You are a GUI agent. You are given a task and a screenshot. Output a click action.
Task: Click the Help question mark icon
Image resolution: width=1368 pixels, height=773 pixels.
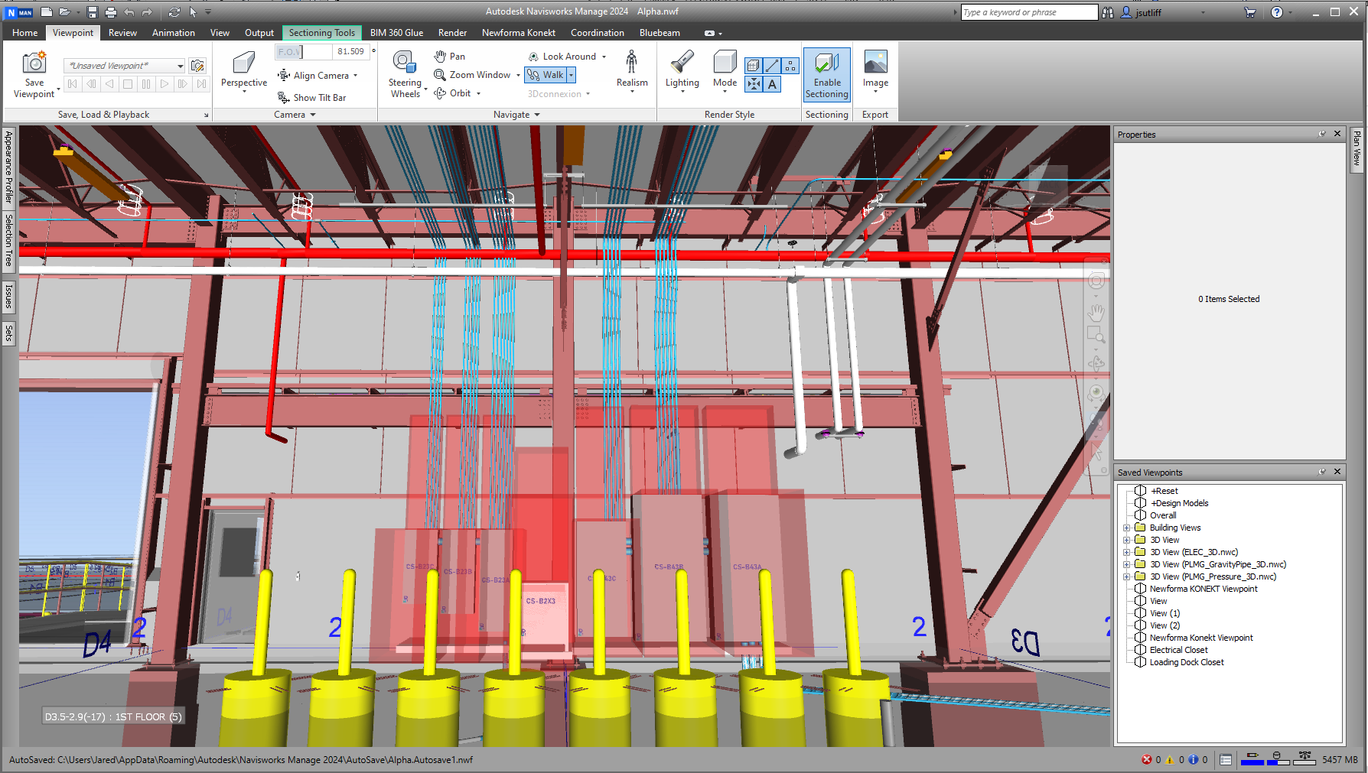tap(1277, 12)
